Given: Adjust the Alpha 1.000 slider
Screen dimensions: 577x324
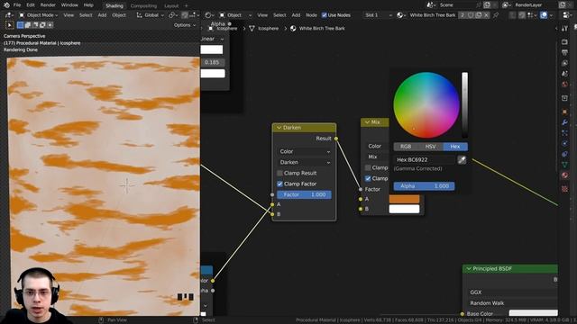Looking at the screenshot, I should click(x=424, y=186).
